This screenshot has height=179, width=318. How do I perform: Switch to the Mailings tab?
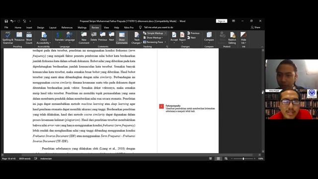(x=82, y=27)
